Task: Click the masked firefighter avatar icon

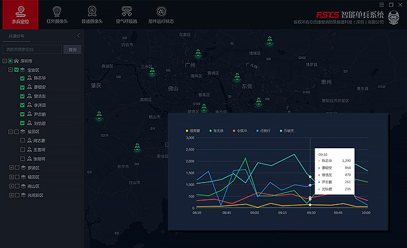Action: tap(393, 18)
